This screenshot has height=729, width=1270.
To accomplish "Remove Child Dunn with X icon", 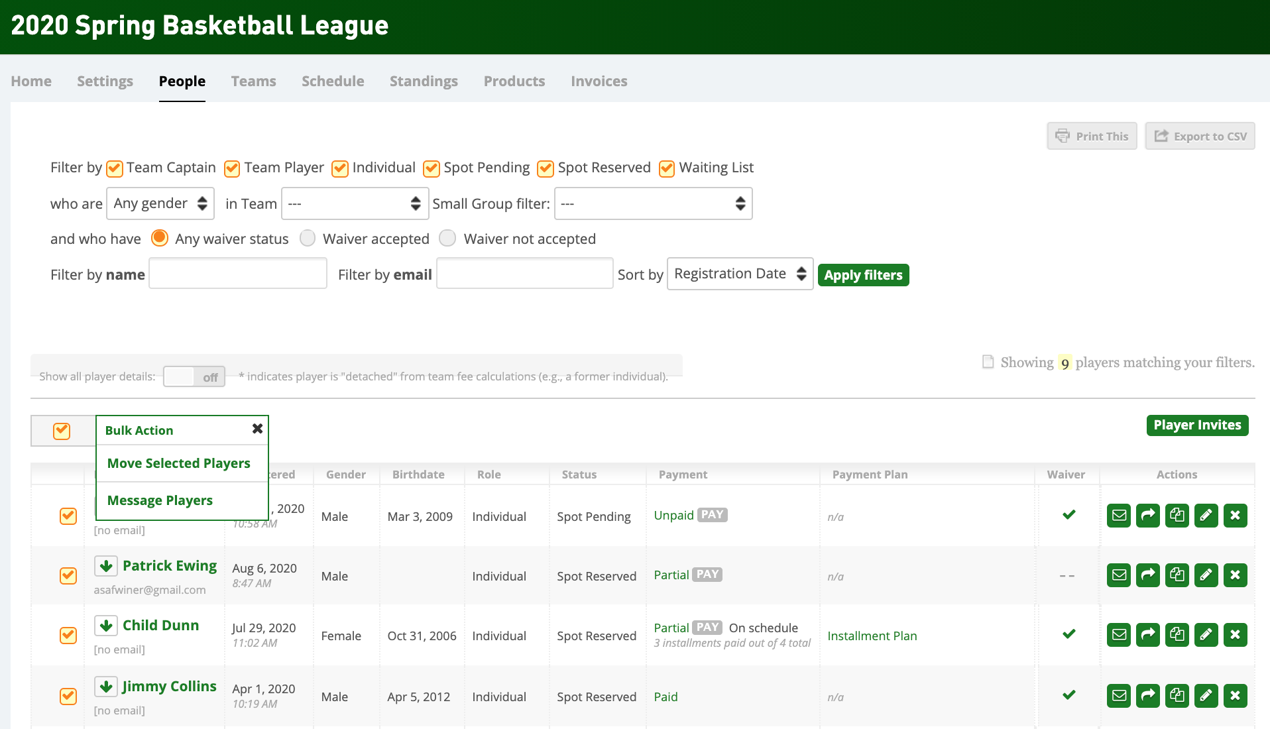I will 1236,635.
